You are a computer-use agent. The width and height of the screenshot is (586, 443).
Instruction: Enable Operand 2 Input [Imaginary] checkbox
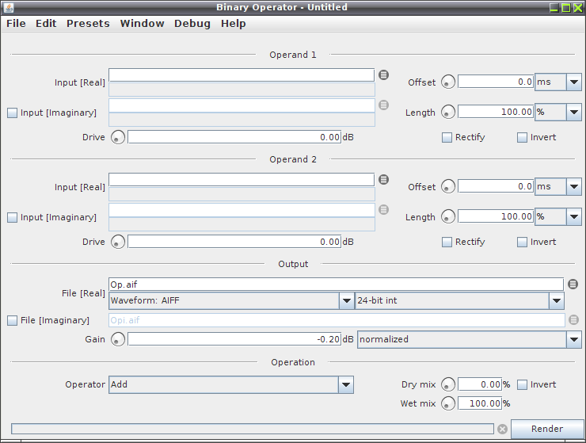click(13, 217)
